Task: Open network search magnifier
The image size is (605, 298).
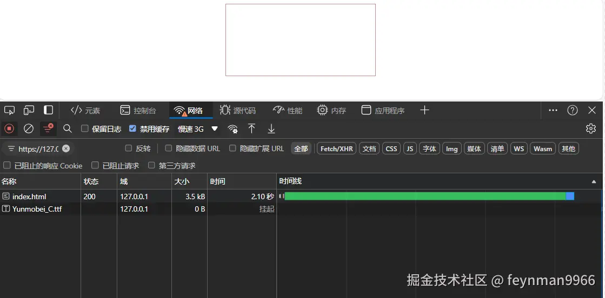Action: [x=68, y=128]
